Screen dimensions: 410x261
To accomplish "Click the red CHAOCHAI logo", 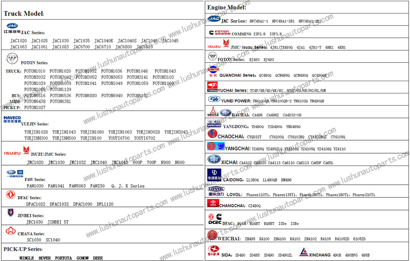I will click(212, 134).
